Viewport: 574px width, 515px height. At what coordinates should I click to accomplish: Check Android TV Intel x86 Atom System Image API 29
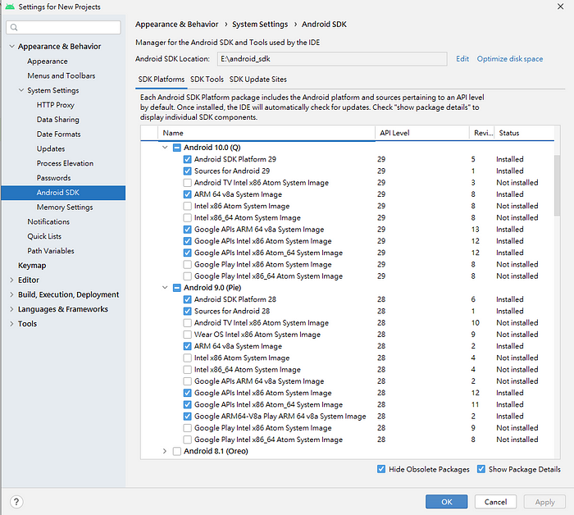click(x=187, y=183)
